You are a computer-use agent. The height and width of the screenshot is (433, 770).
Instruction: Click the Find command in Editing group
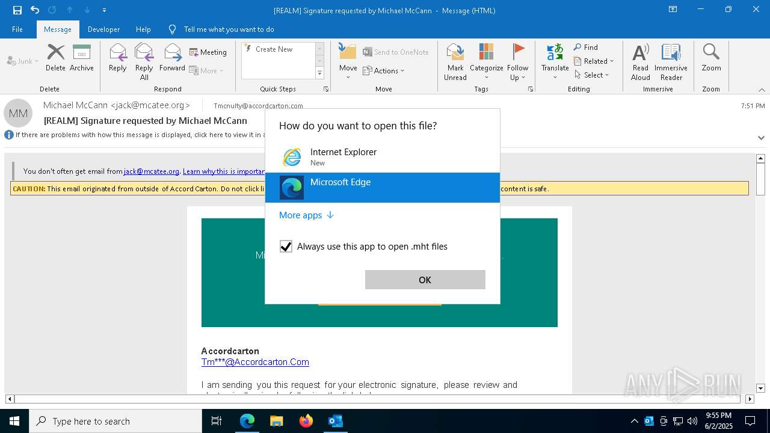[x=586, y=48]
